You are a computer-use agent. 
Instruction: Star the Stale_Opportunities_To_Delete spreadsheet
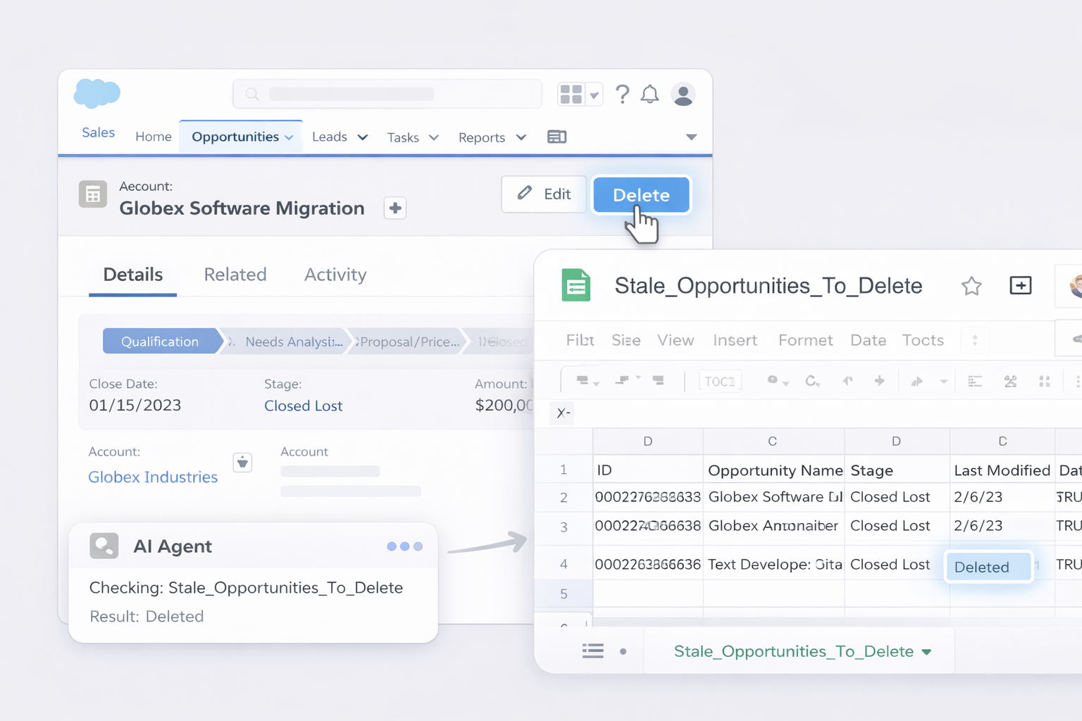(x=971, y=286)
